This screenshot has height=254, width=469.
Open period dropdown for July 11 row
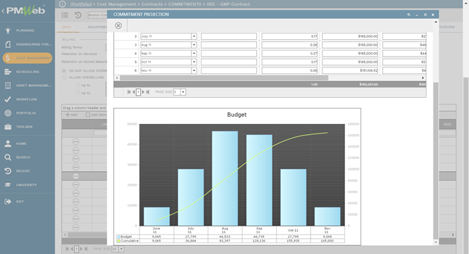coord(194,36)
